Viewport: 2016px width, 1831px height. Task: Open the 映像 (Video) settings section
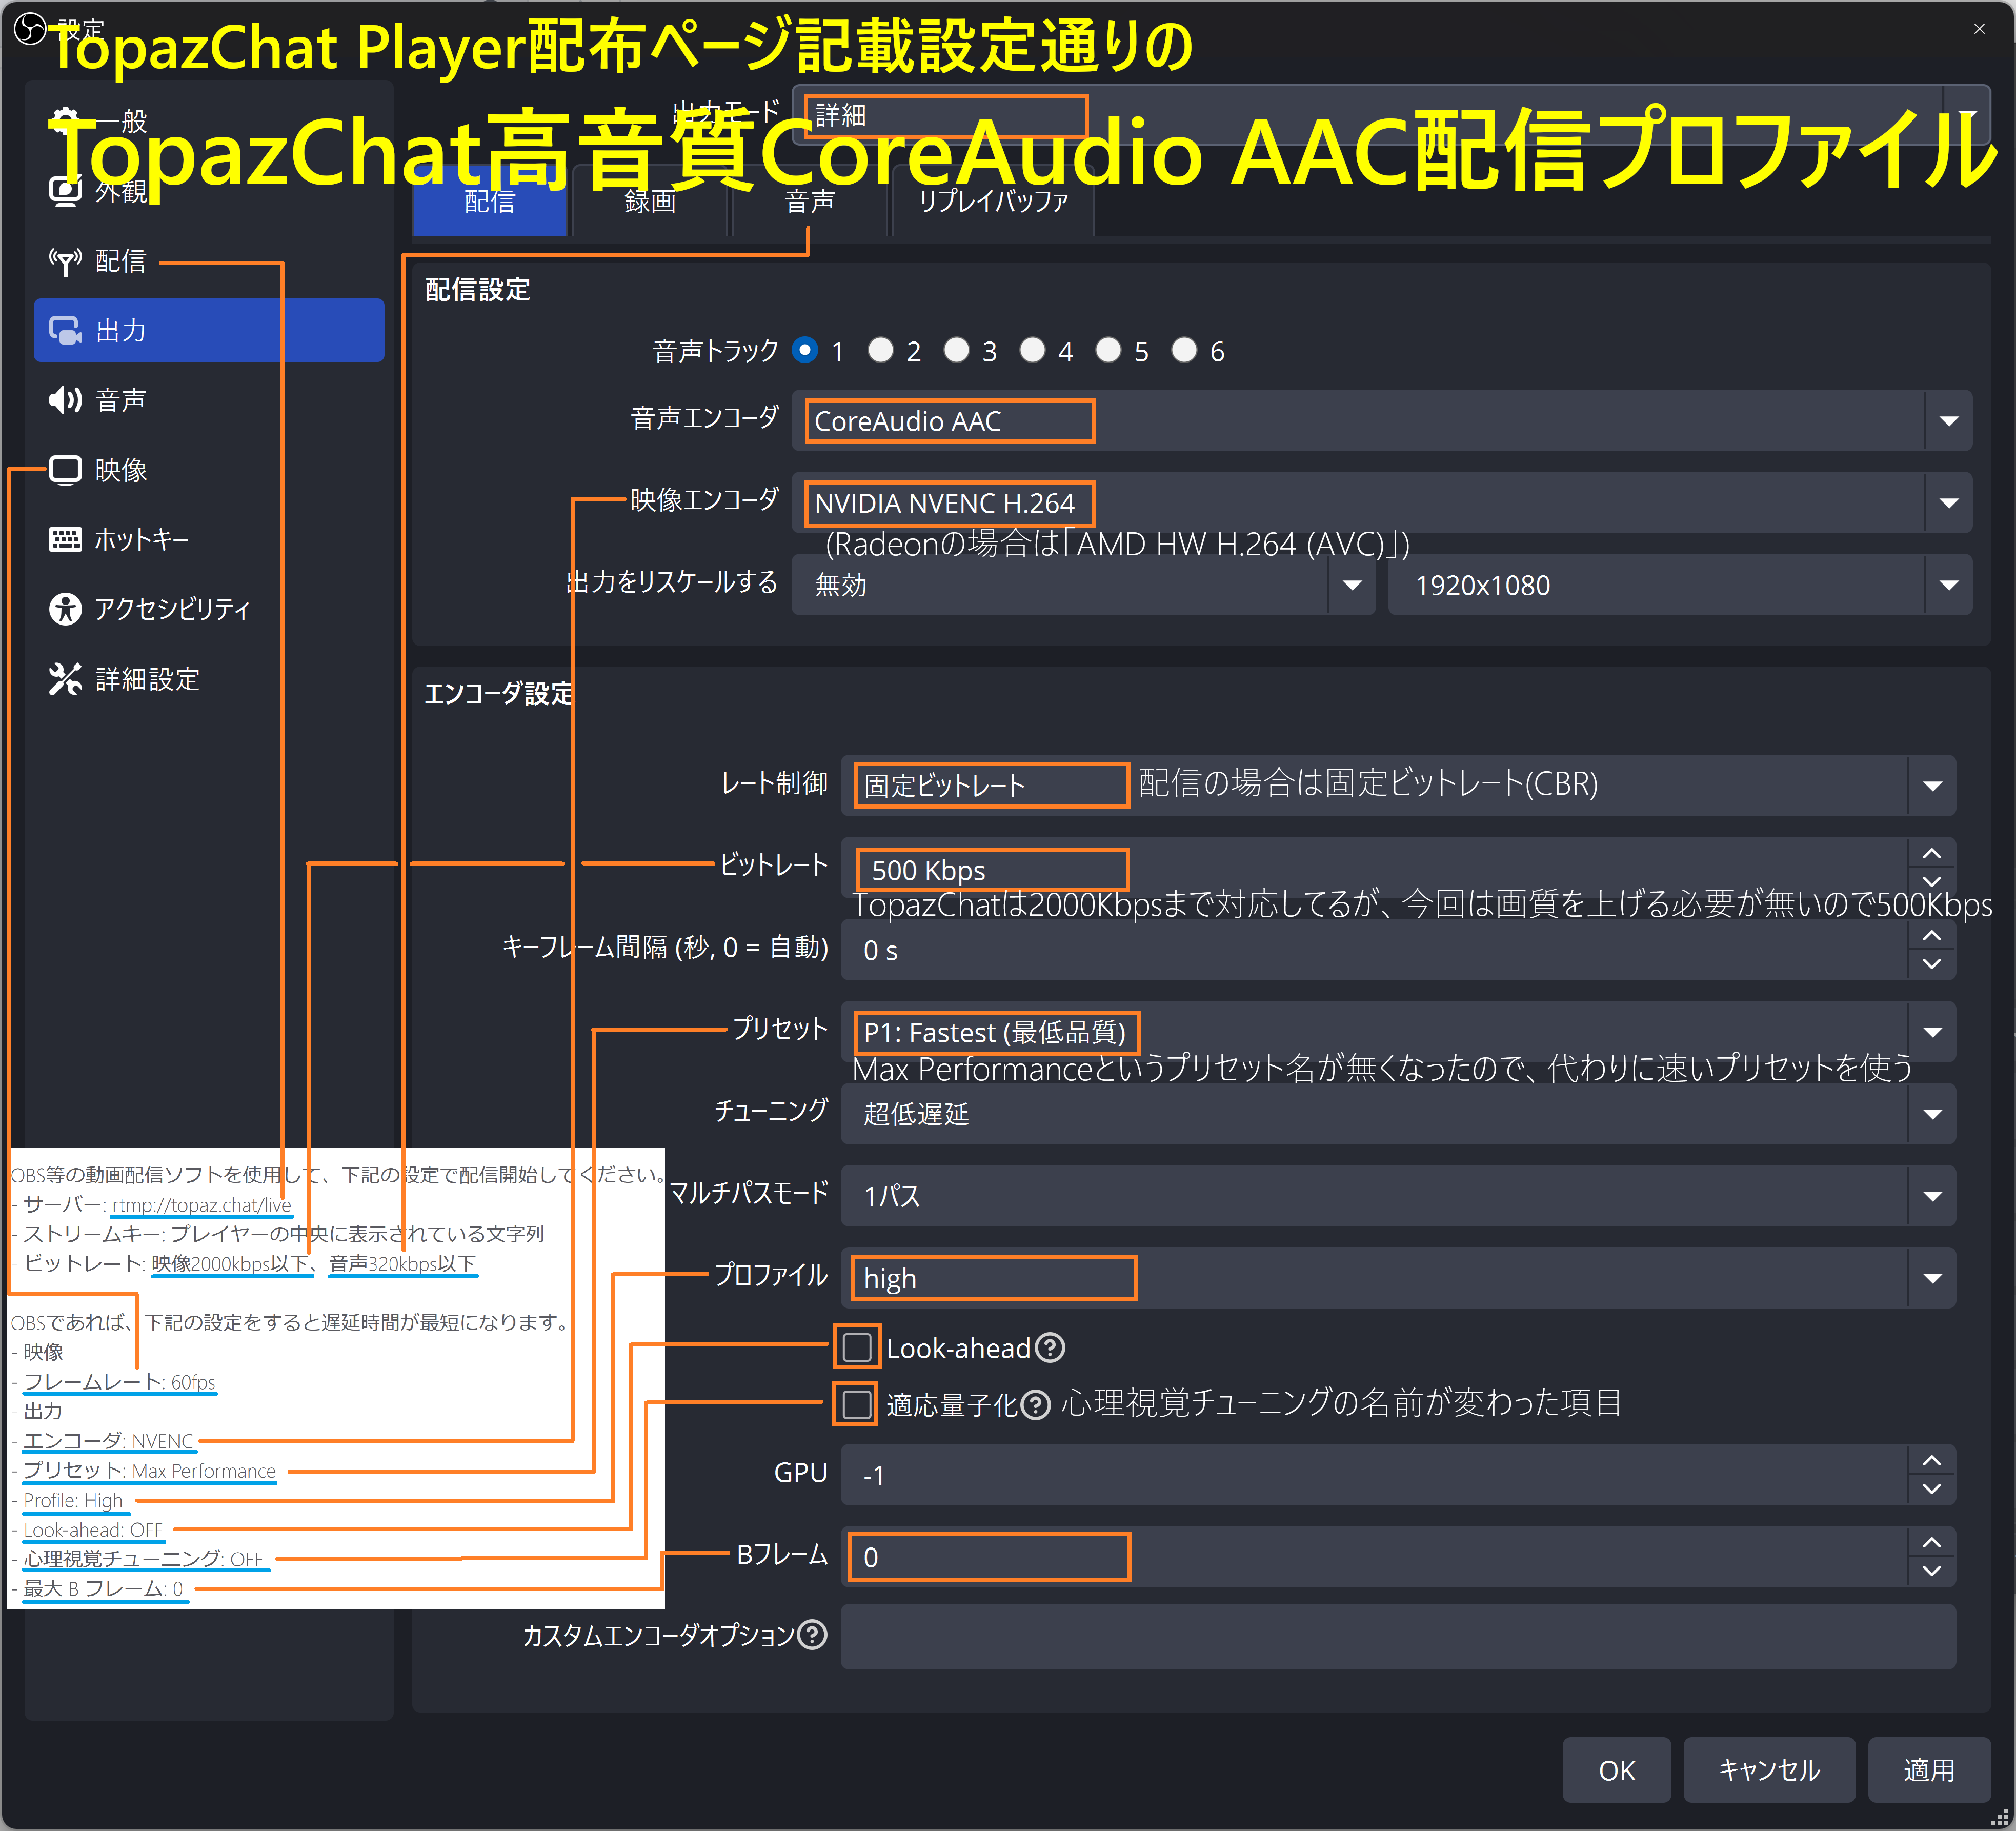point(120,469)
